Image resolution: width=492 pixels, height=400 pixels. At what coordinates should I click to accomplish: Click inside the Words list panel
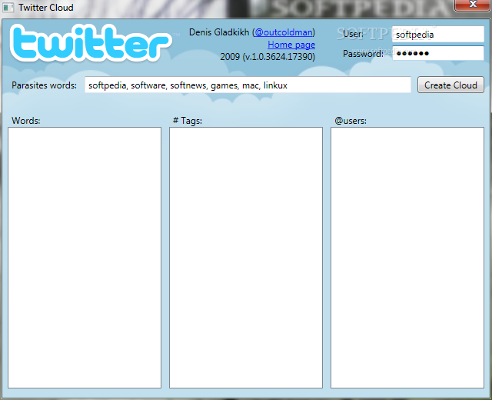85,258
